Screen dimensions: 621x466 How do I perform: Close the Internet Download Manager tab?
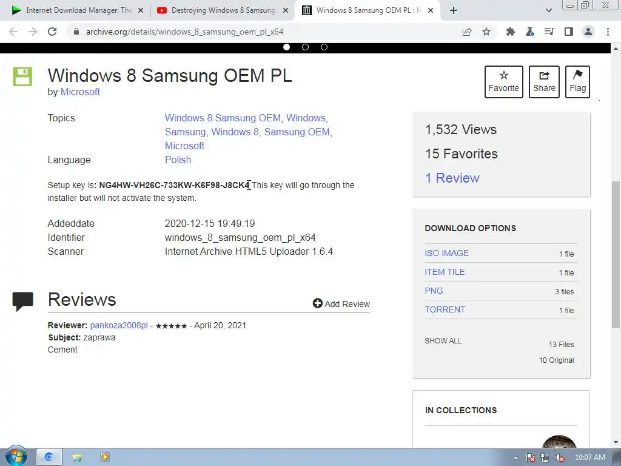coord(141,11)
